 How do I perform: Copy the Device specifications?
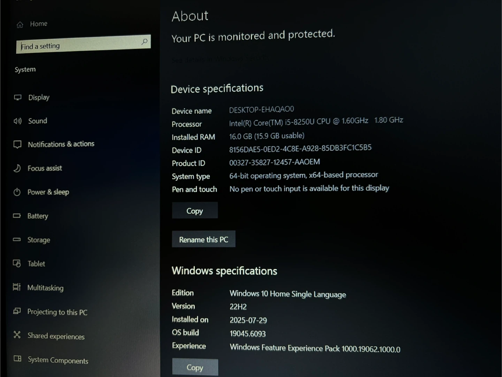(195, 210)
